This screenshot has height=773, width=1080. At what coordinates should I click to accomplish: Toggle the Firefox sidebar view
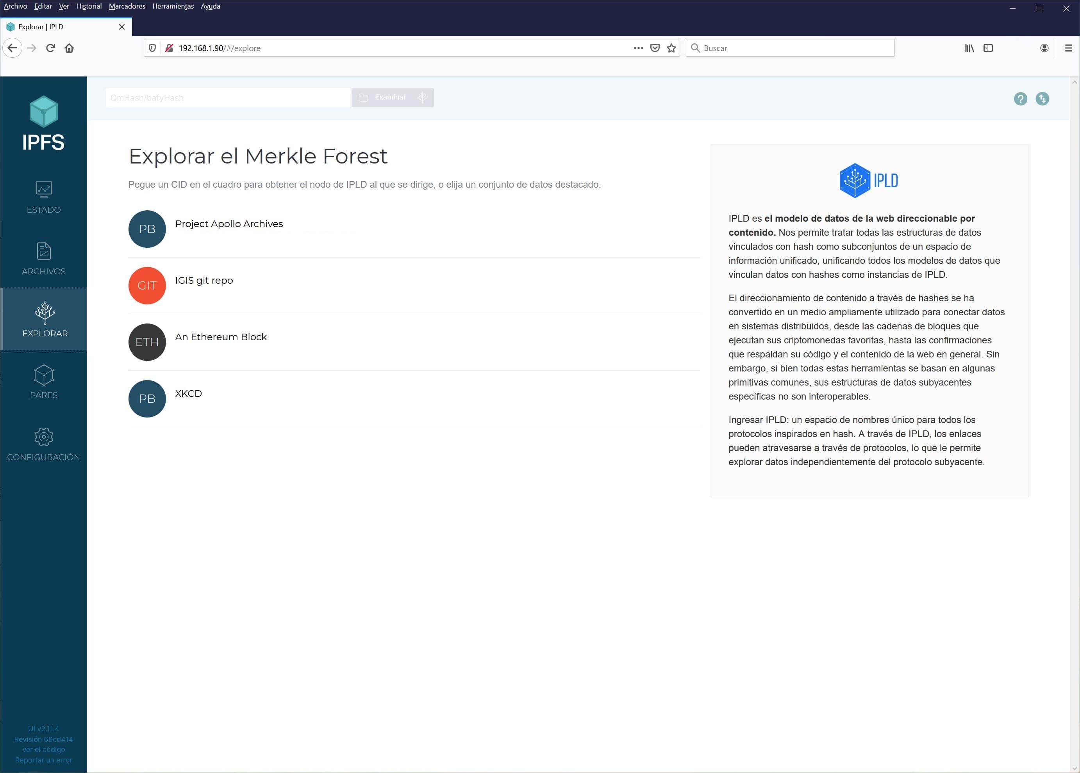[x=988, y=48]
